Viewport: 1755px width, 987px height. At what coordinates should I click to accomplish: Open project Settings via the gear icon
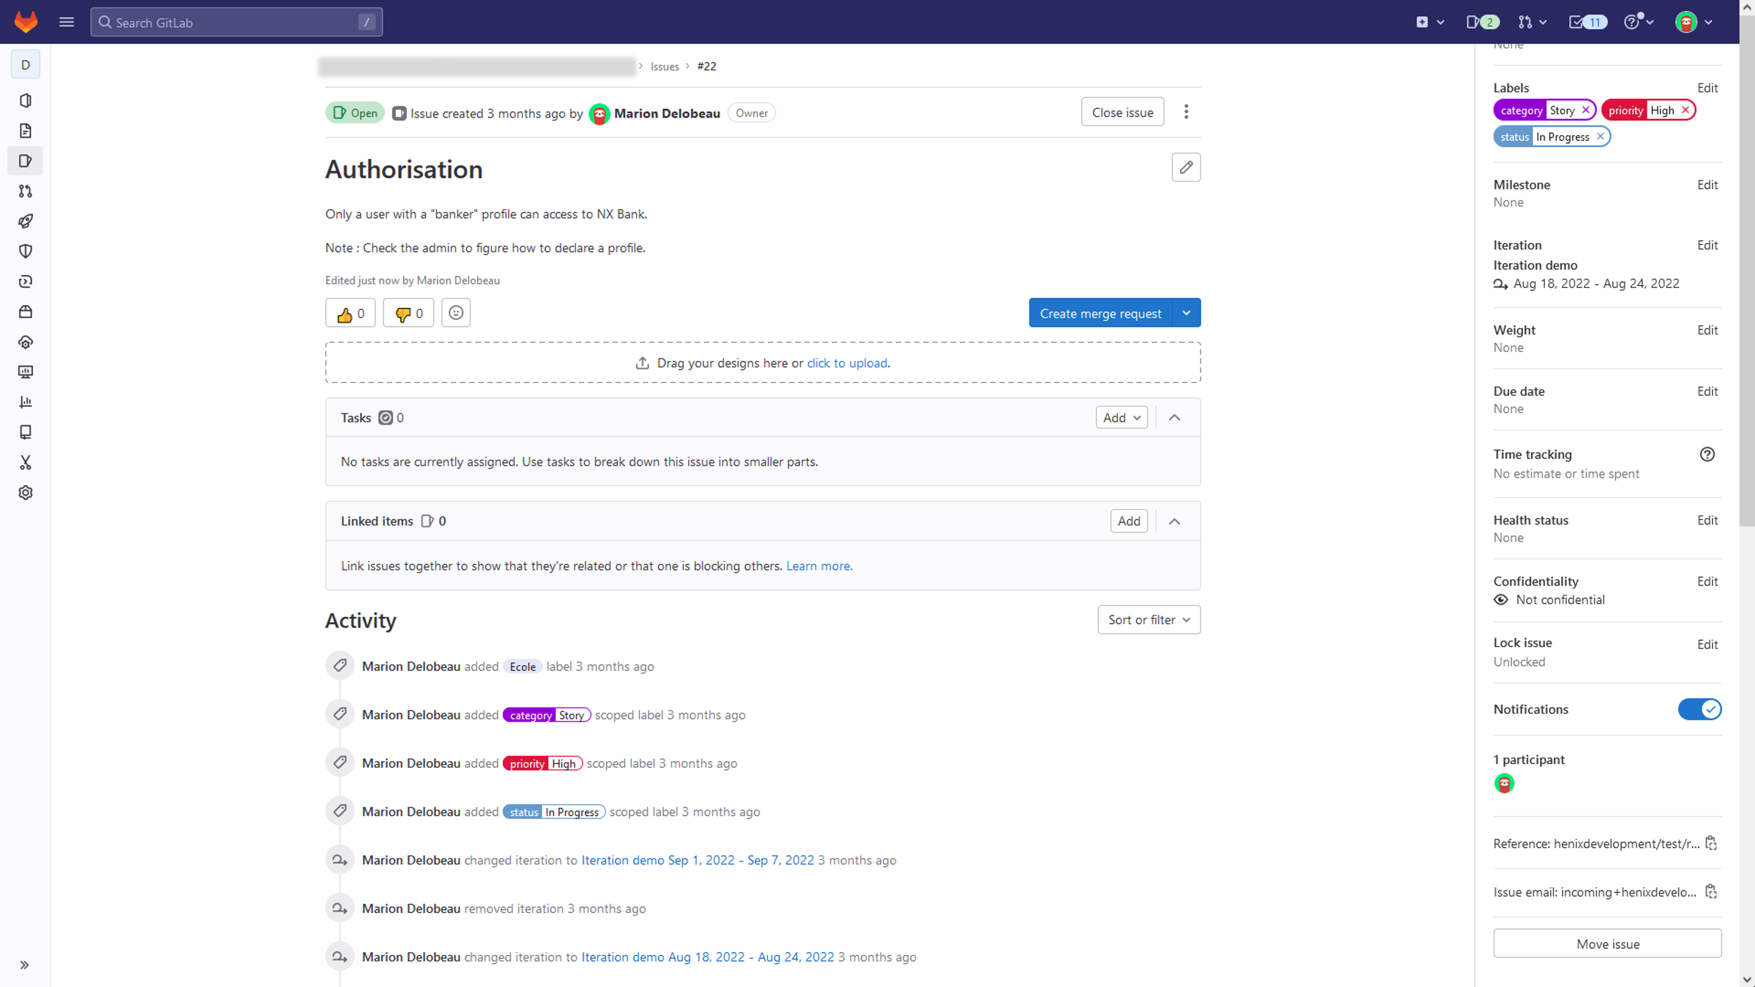tap(25, 492)
